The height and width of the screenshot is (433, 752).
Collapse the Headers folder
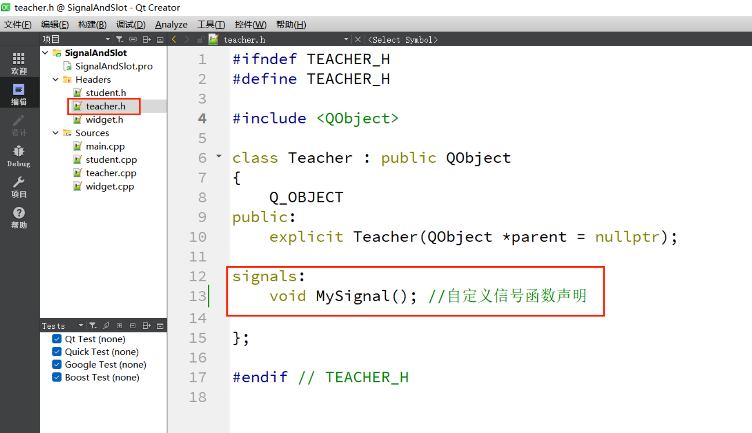click(x=56, y=80)
